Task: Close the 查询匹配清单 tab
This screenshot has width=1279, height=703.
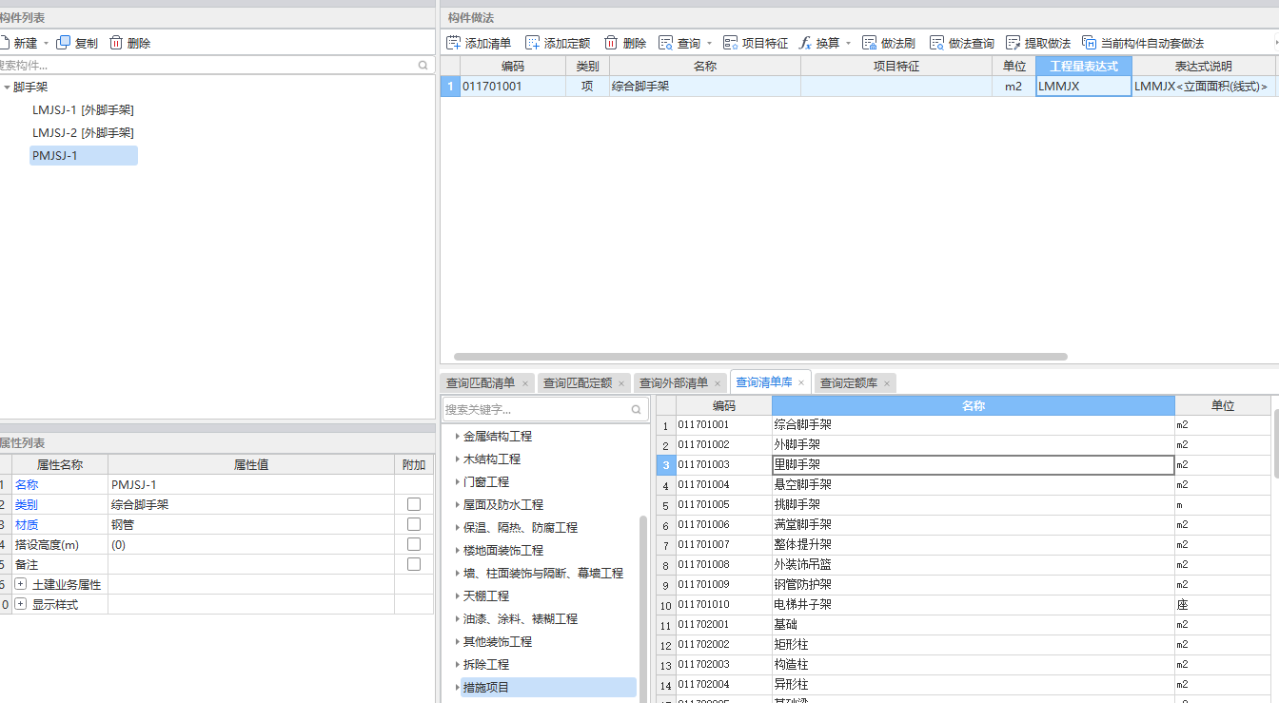Action: pyautogui.click(x=525, y=383)
